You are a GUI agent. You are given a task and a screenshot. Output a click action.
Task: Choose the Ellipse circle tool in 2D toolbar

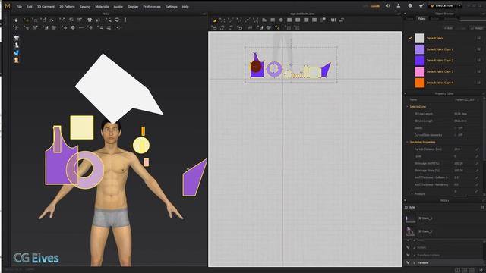point(281,20)
